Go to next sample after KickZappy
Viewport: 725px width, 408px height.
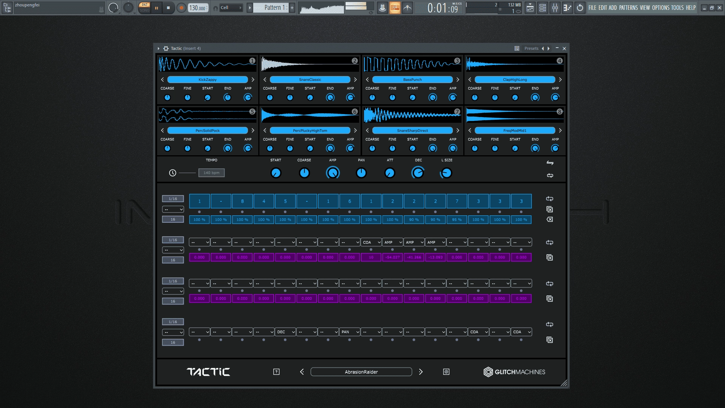pyautogui.click(x=253, y=79)
